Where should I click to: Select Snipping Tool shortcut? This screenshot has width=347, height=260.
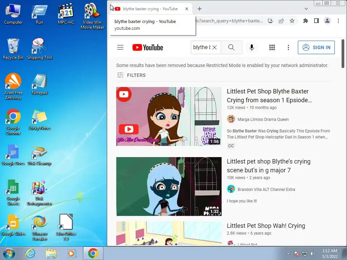point(40,49)
